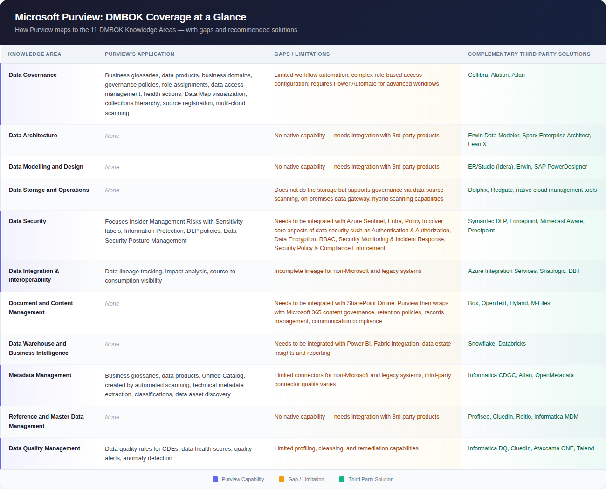606x489 pixels.
Task: Select the 'Data Modelling and Design' row label
Action: pyautogui.click(x=46, y=167)
